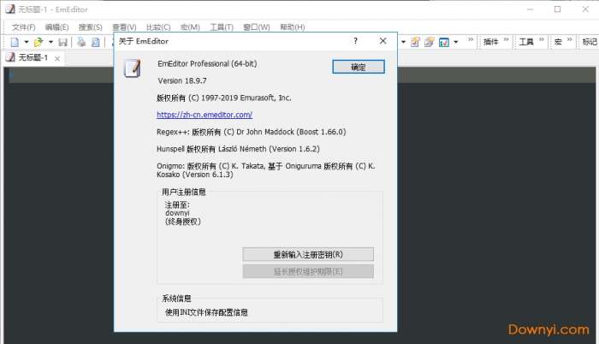599x344 pixels.
Task: Click the 插件 toolbar label
Action: 491,42
